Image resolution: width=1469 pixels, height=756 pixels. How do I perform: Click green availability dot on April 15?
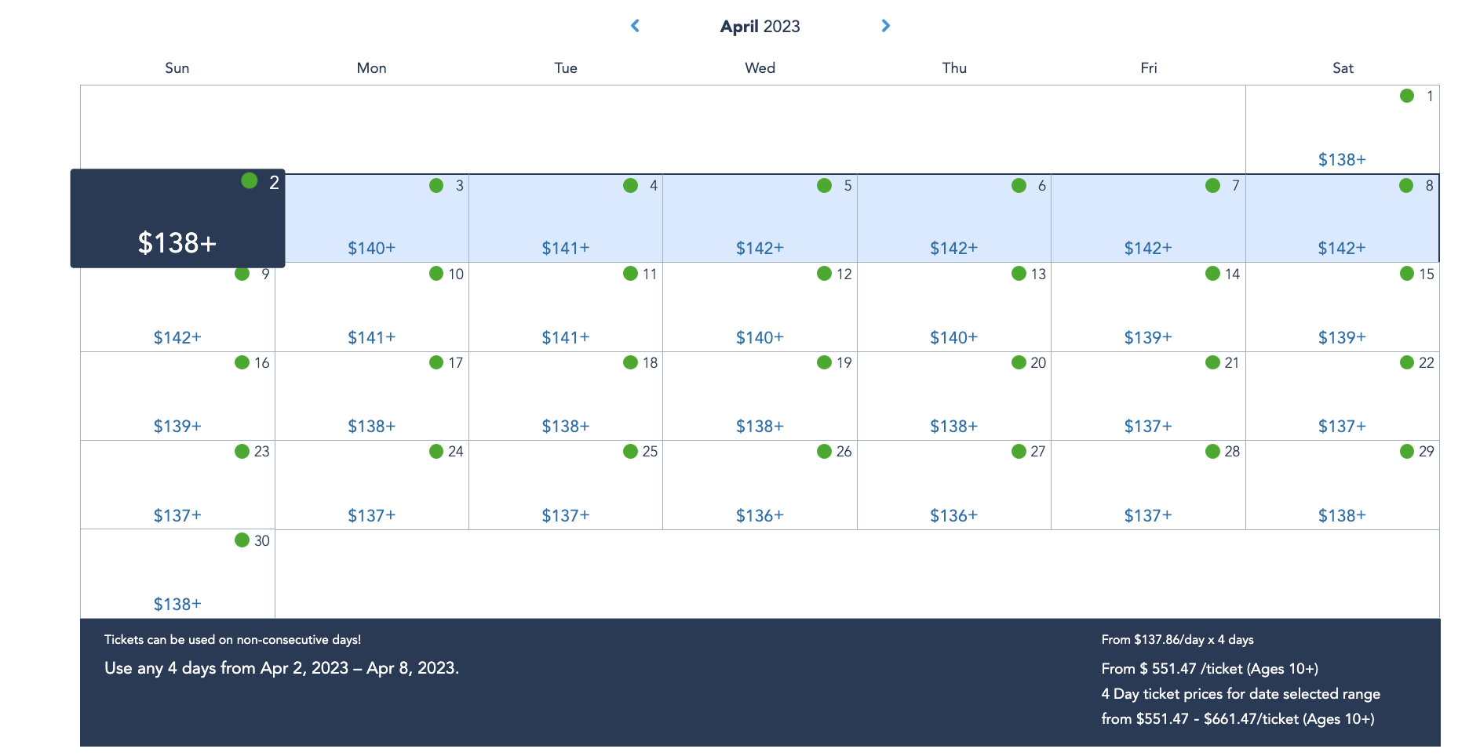coord(1407,274)
